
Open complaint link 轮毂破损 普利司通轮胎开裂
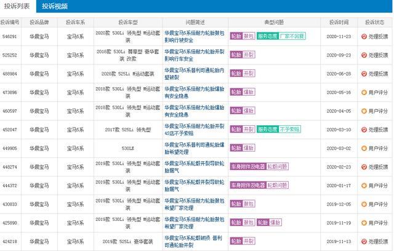click(x=193, y=241)
